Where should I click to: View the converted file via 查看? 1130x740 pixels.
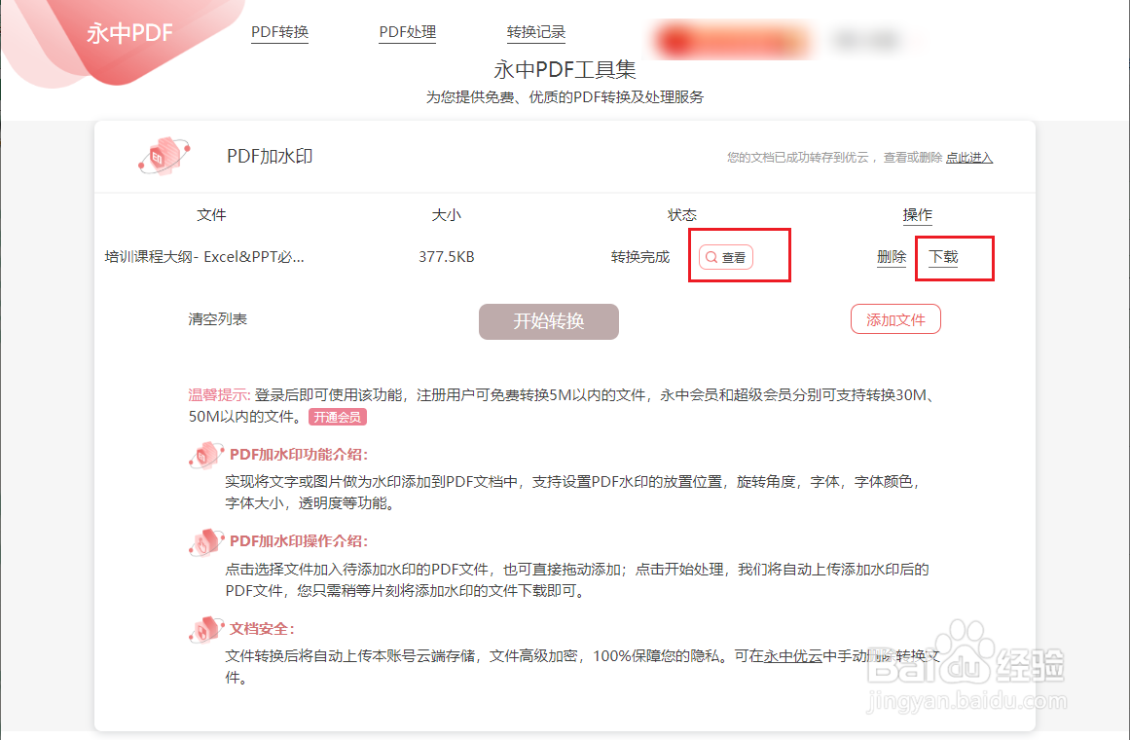coord(726,257)
